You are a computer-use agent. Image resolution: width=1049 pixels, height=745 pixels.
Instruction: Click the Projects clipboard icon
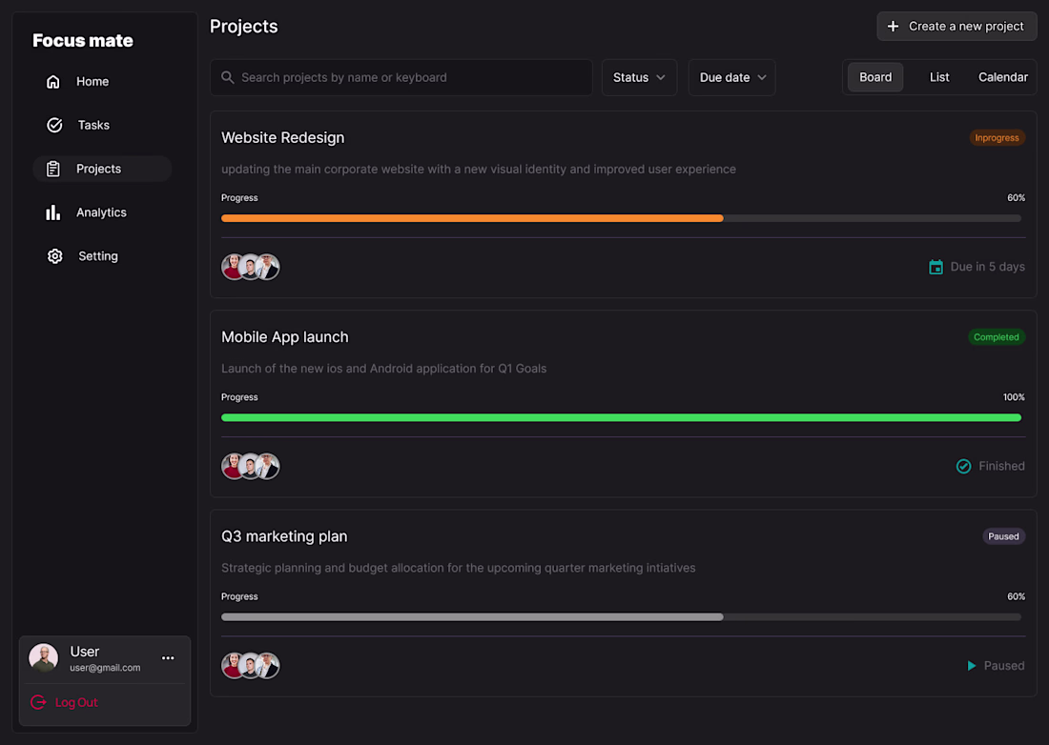point(54,169)
